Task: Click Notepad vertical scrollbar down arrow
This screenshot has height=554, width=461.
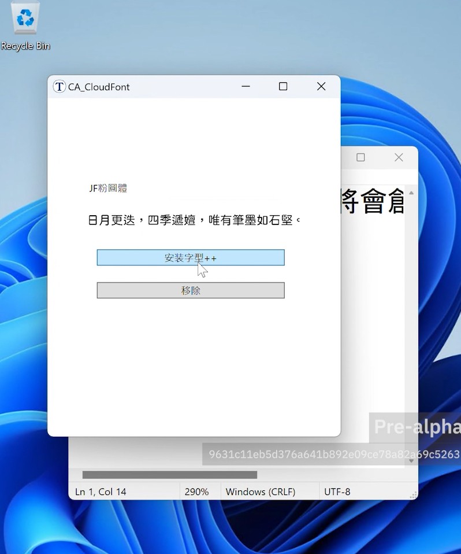Action: [x=411, y=461]
